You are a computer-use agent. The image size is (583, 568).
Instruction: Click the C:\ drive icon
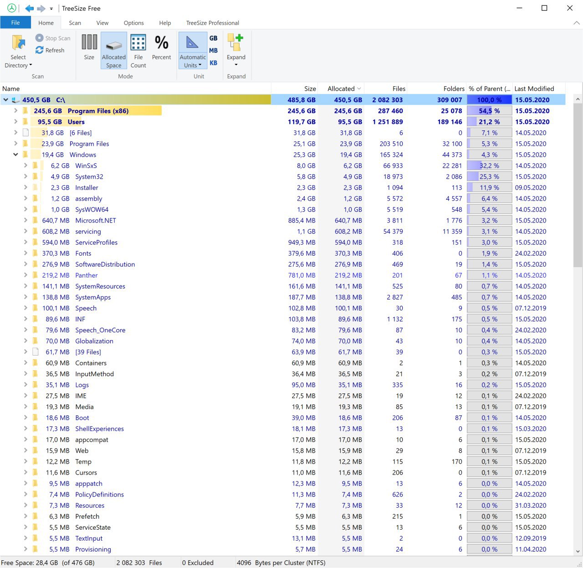pyautogui.click(x=16, y=100)
